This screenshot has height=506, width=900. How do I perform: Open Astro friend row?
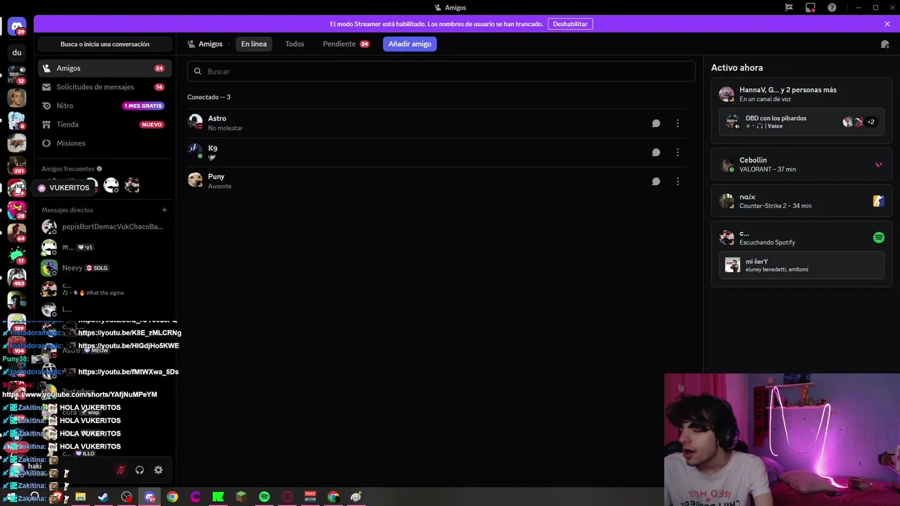tap(436, 123)
